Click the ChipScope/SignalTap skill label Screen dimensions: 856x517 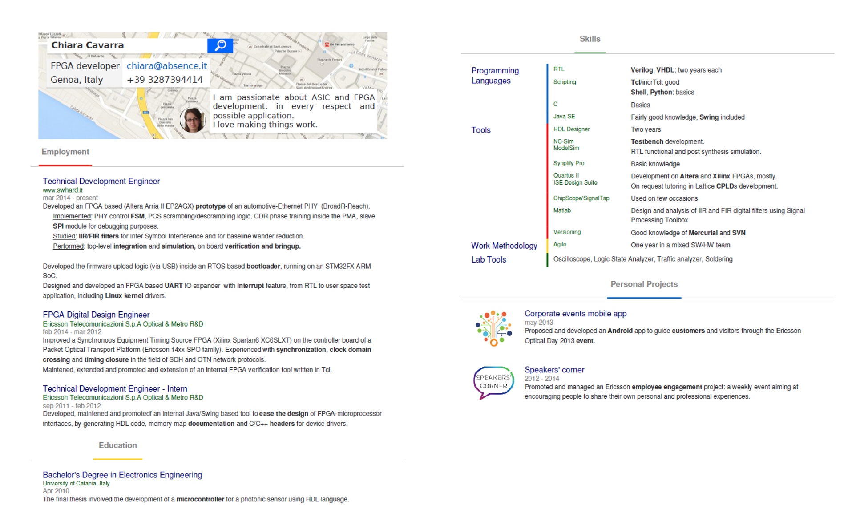point(581,198)
